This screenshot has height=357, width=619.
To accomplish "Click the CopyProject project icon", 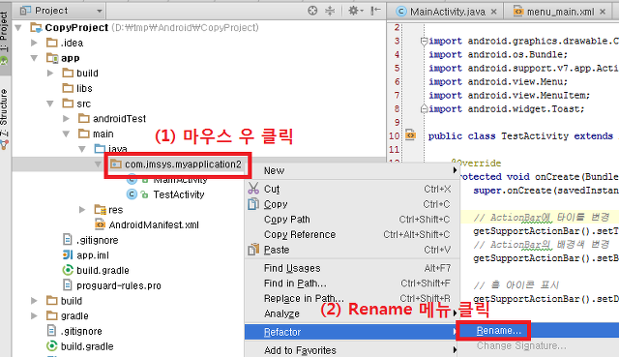I will (x=36, y=28).
